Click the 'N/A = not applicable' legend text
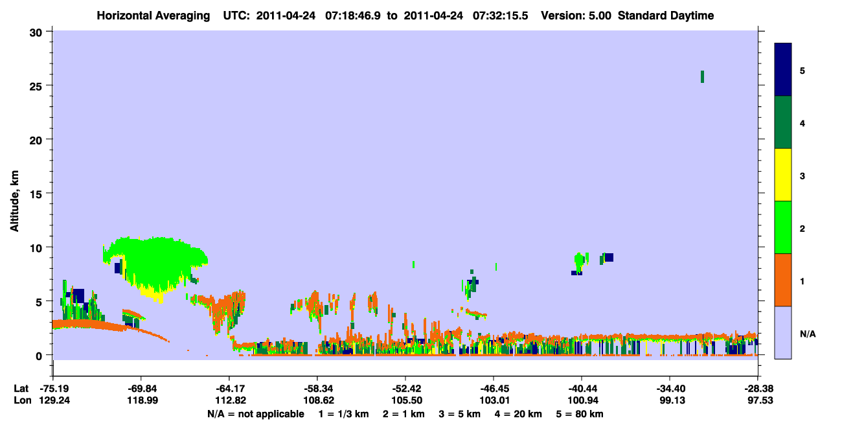The width and height of the screenshot is (842, 432). pyautogui.click(x=255, y=414)
